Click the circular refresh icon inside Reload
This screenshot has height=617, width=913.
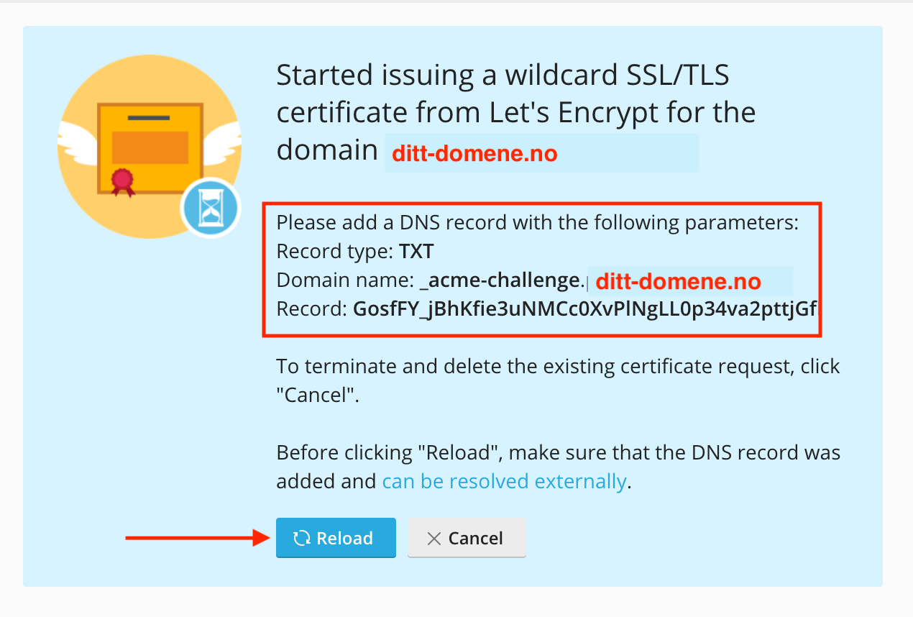302,538
